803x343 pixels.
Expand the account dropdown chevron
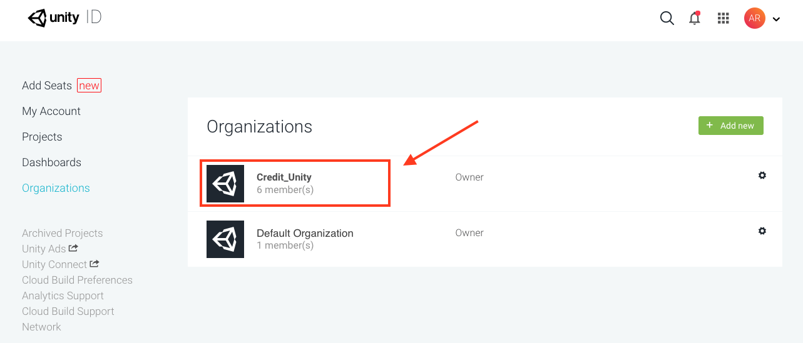776,19
